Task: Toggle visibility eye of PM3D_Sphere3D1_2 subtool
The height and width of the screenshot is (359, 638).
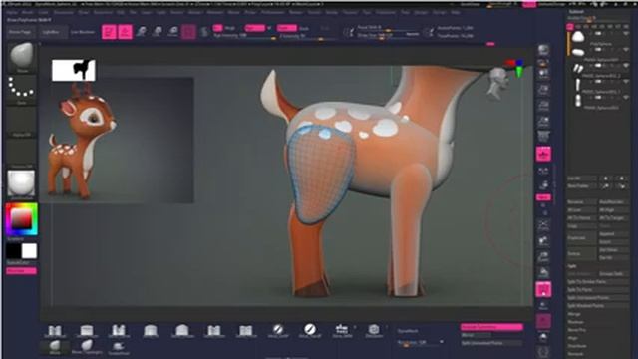Action: 626,66
